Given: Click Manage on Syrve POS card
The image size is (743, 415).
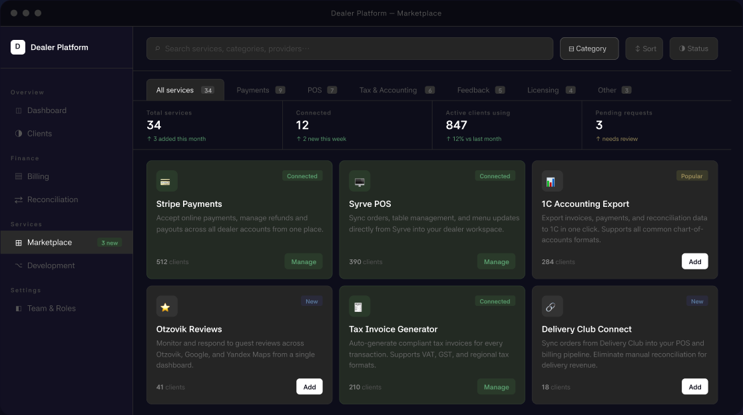Looking at the screenshot, I should pos(496,261).
